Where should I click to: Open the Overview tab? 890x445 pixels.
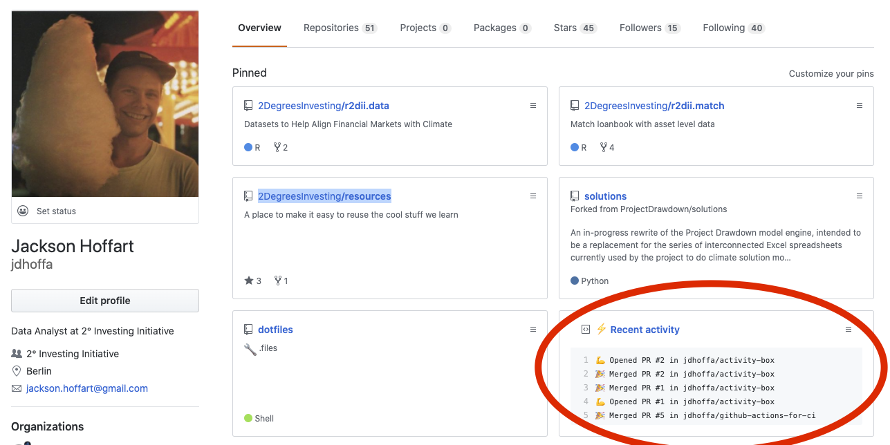point(259,28)
